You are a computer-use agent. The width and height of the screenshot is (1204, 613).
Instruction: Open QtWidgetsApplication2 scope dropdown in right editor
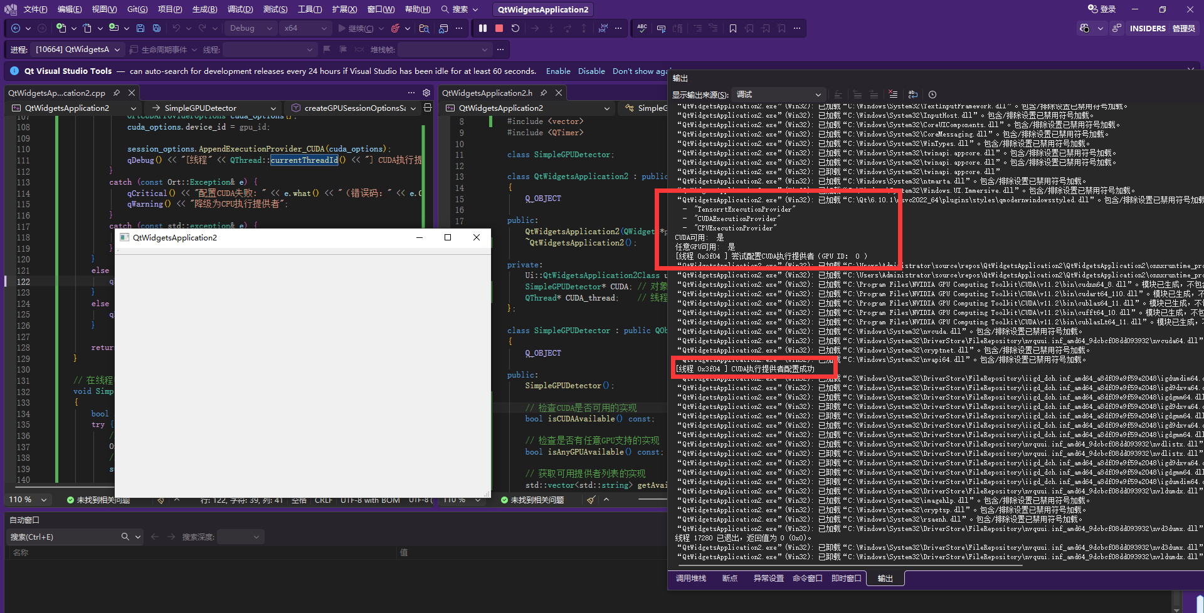(x=528, y=108)
